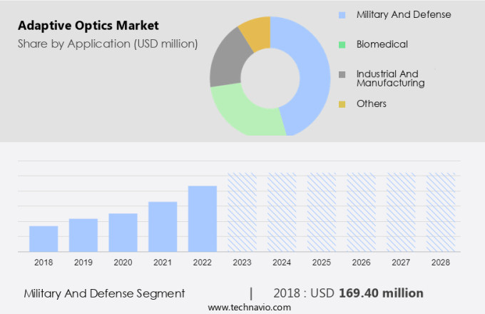Click the Military And Defense Segment caption
The image size is (485, 314).
104,293
